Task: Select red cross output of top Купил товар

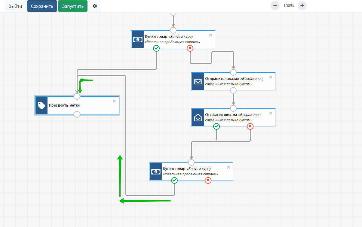Action: pyautogui.click(x=190, y=48)
